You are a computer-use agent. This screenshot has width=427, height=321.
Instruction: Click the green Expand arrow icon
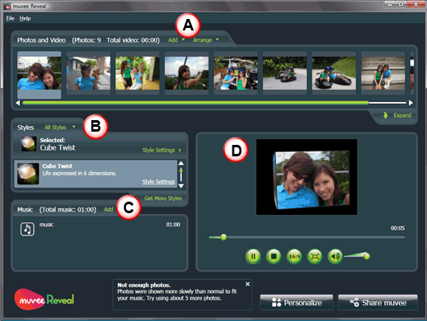[386, 115]
